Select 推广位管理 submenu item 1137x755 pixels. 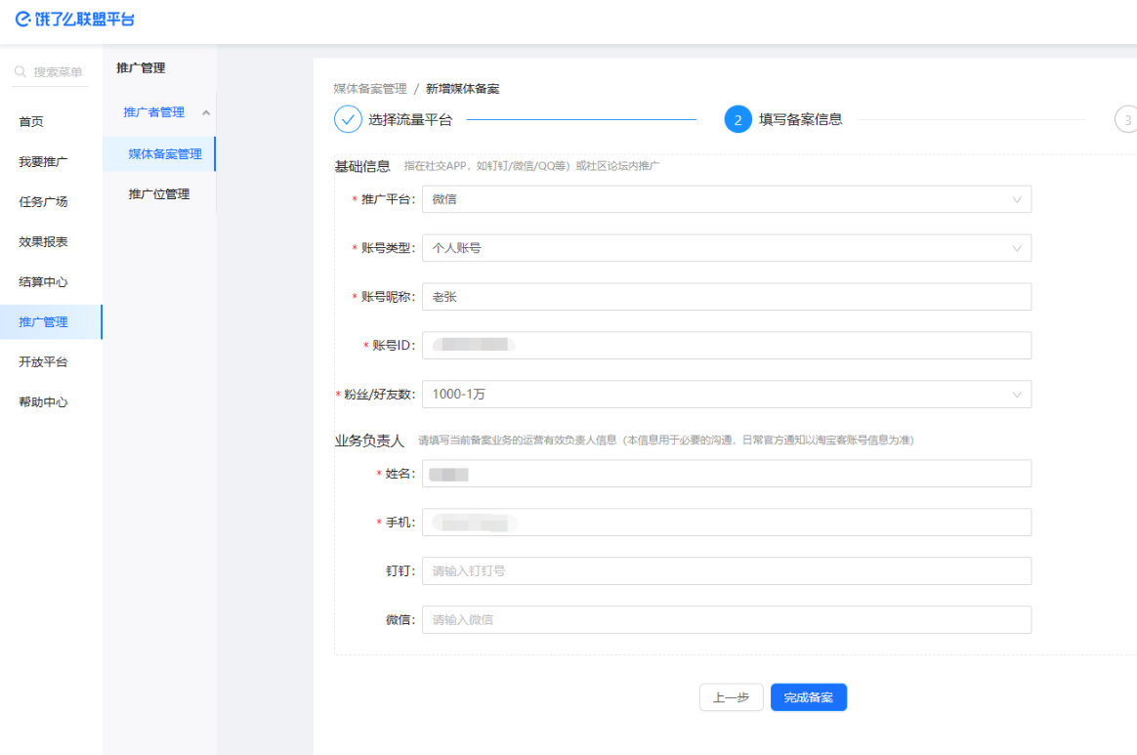(x=159, y=194)
